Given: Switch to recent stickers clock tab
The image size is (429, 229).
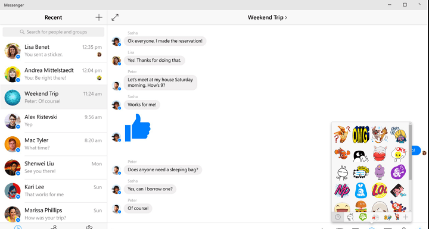Looking at the screenshot, I should tap(338, 217).
